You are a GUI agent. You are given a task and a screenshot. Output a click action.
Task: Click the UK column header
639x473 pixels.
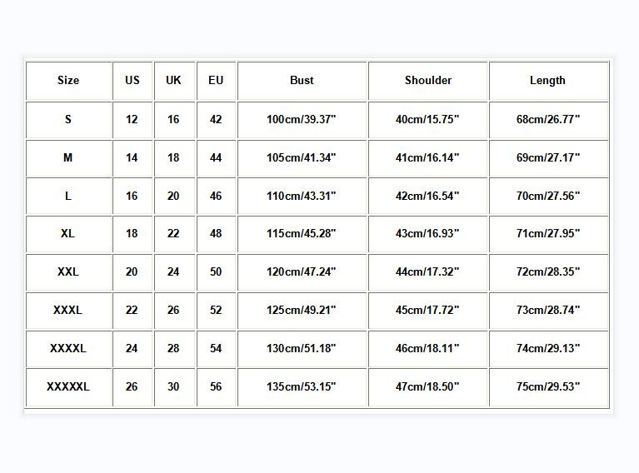[173, 81]
